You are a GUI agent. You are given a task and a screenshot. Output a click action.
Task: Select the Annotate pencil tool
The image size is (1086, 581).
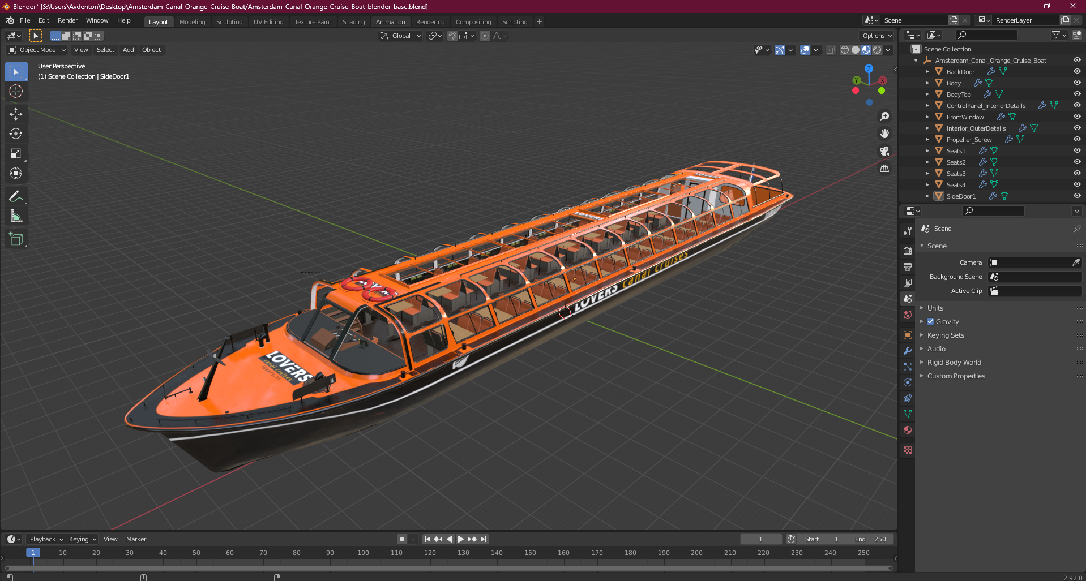coord(16,196)
